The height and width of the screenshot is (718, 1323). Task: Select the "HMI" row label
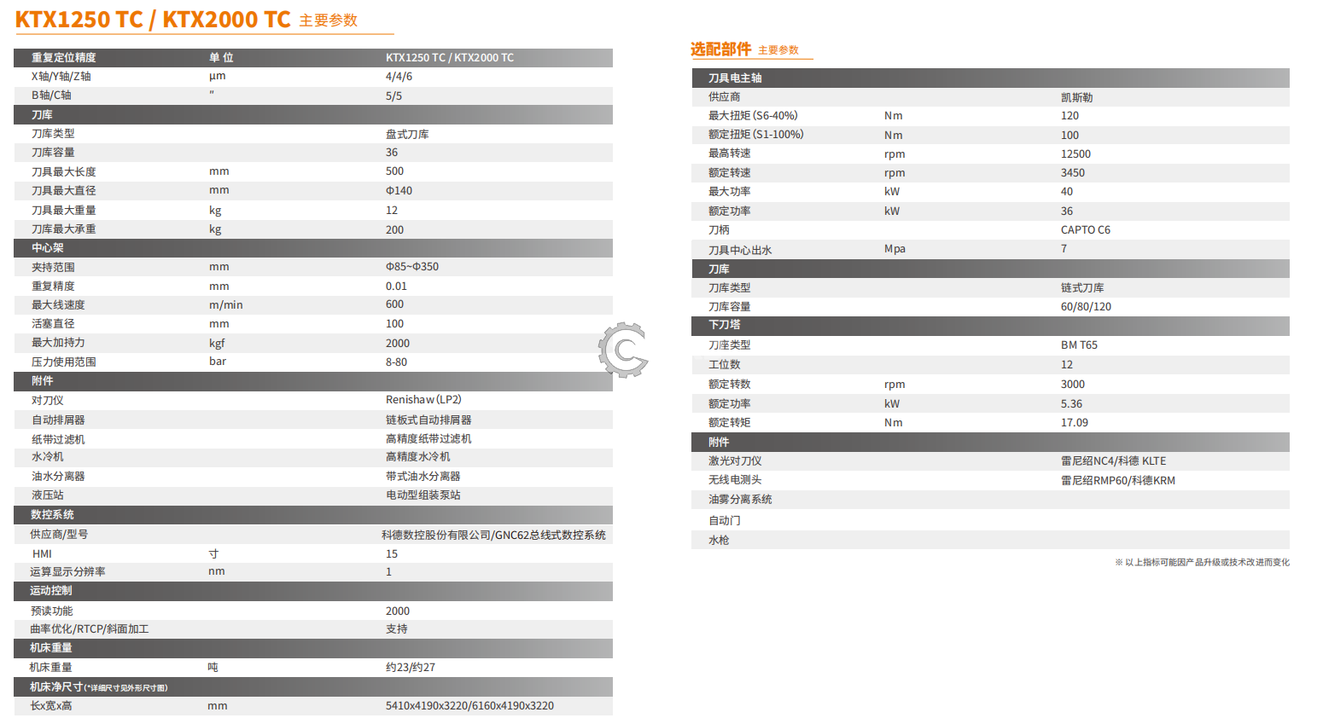click(x=42, y=553)
